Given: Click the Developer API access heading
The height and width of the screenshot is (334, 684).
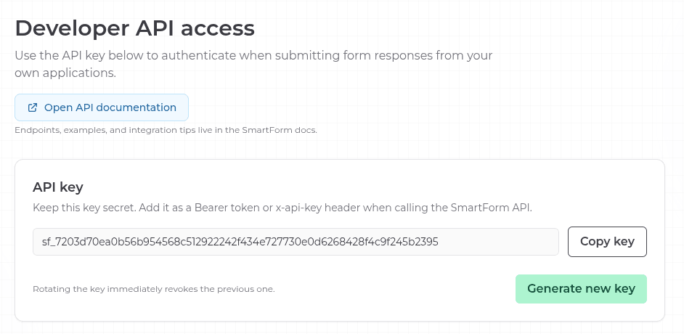Looking at the screenshot, I should [x=135, y=28].
